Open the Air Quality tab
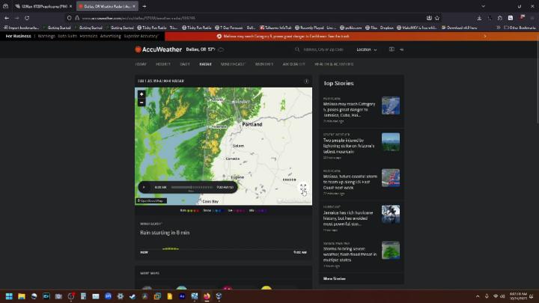This screenshot has width=539, height=303. [293, 64]
